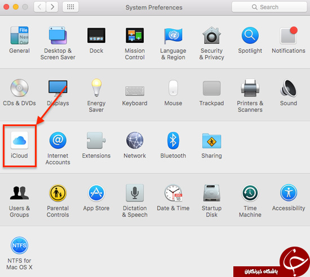Close the System Preferences window
This screenshot has height=277, width=310.
tap(6, 7)
